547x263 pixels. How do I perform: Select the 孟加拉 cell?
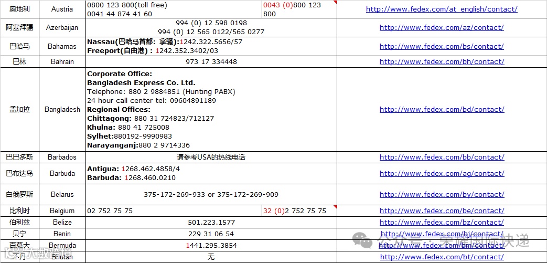[19, 110]
